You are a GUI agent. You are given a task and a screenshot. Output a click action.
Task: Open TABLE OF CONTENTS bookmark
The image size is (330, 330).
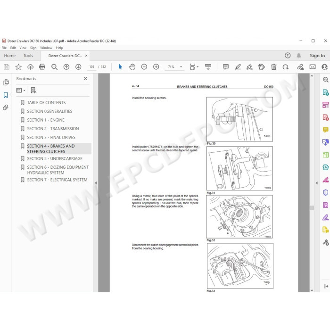(x=46, y=102)
